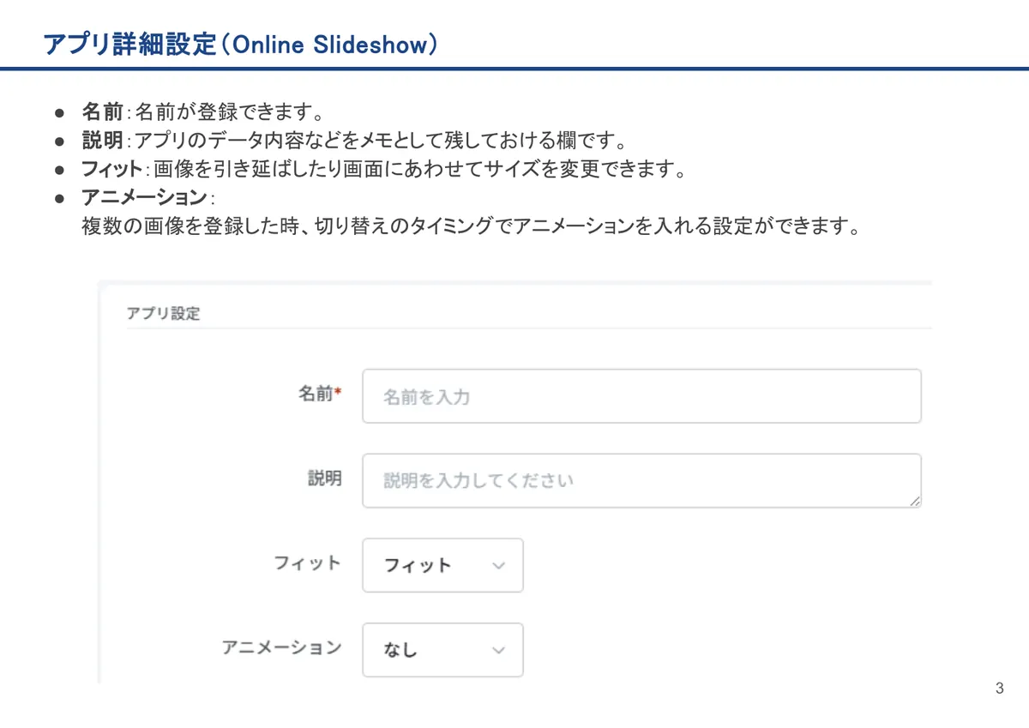The width and height of the screenshot is (1029, 728).
Task: Click the 説明 field label beside the text area
Action: pyautogui.click(x=324, y=478)
